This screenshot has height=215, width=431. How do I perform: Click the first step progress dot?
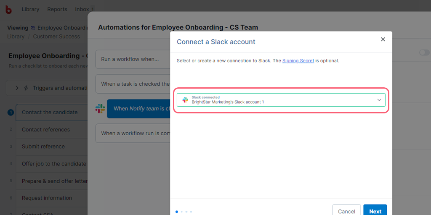click(177, 212)
